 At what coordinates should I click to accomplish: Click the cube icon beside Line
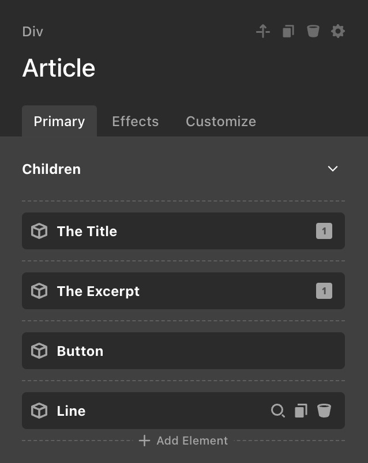pos(39,411)
